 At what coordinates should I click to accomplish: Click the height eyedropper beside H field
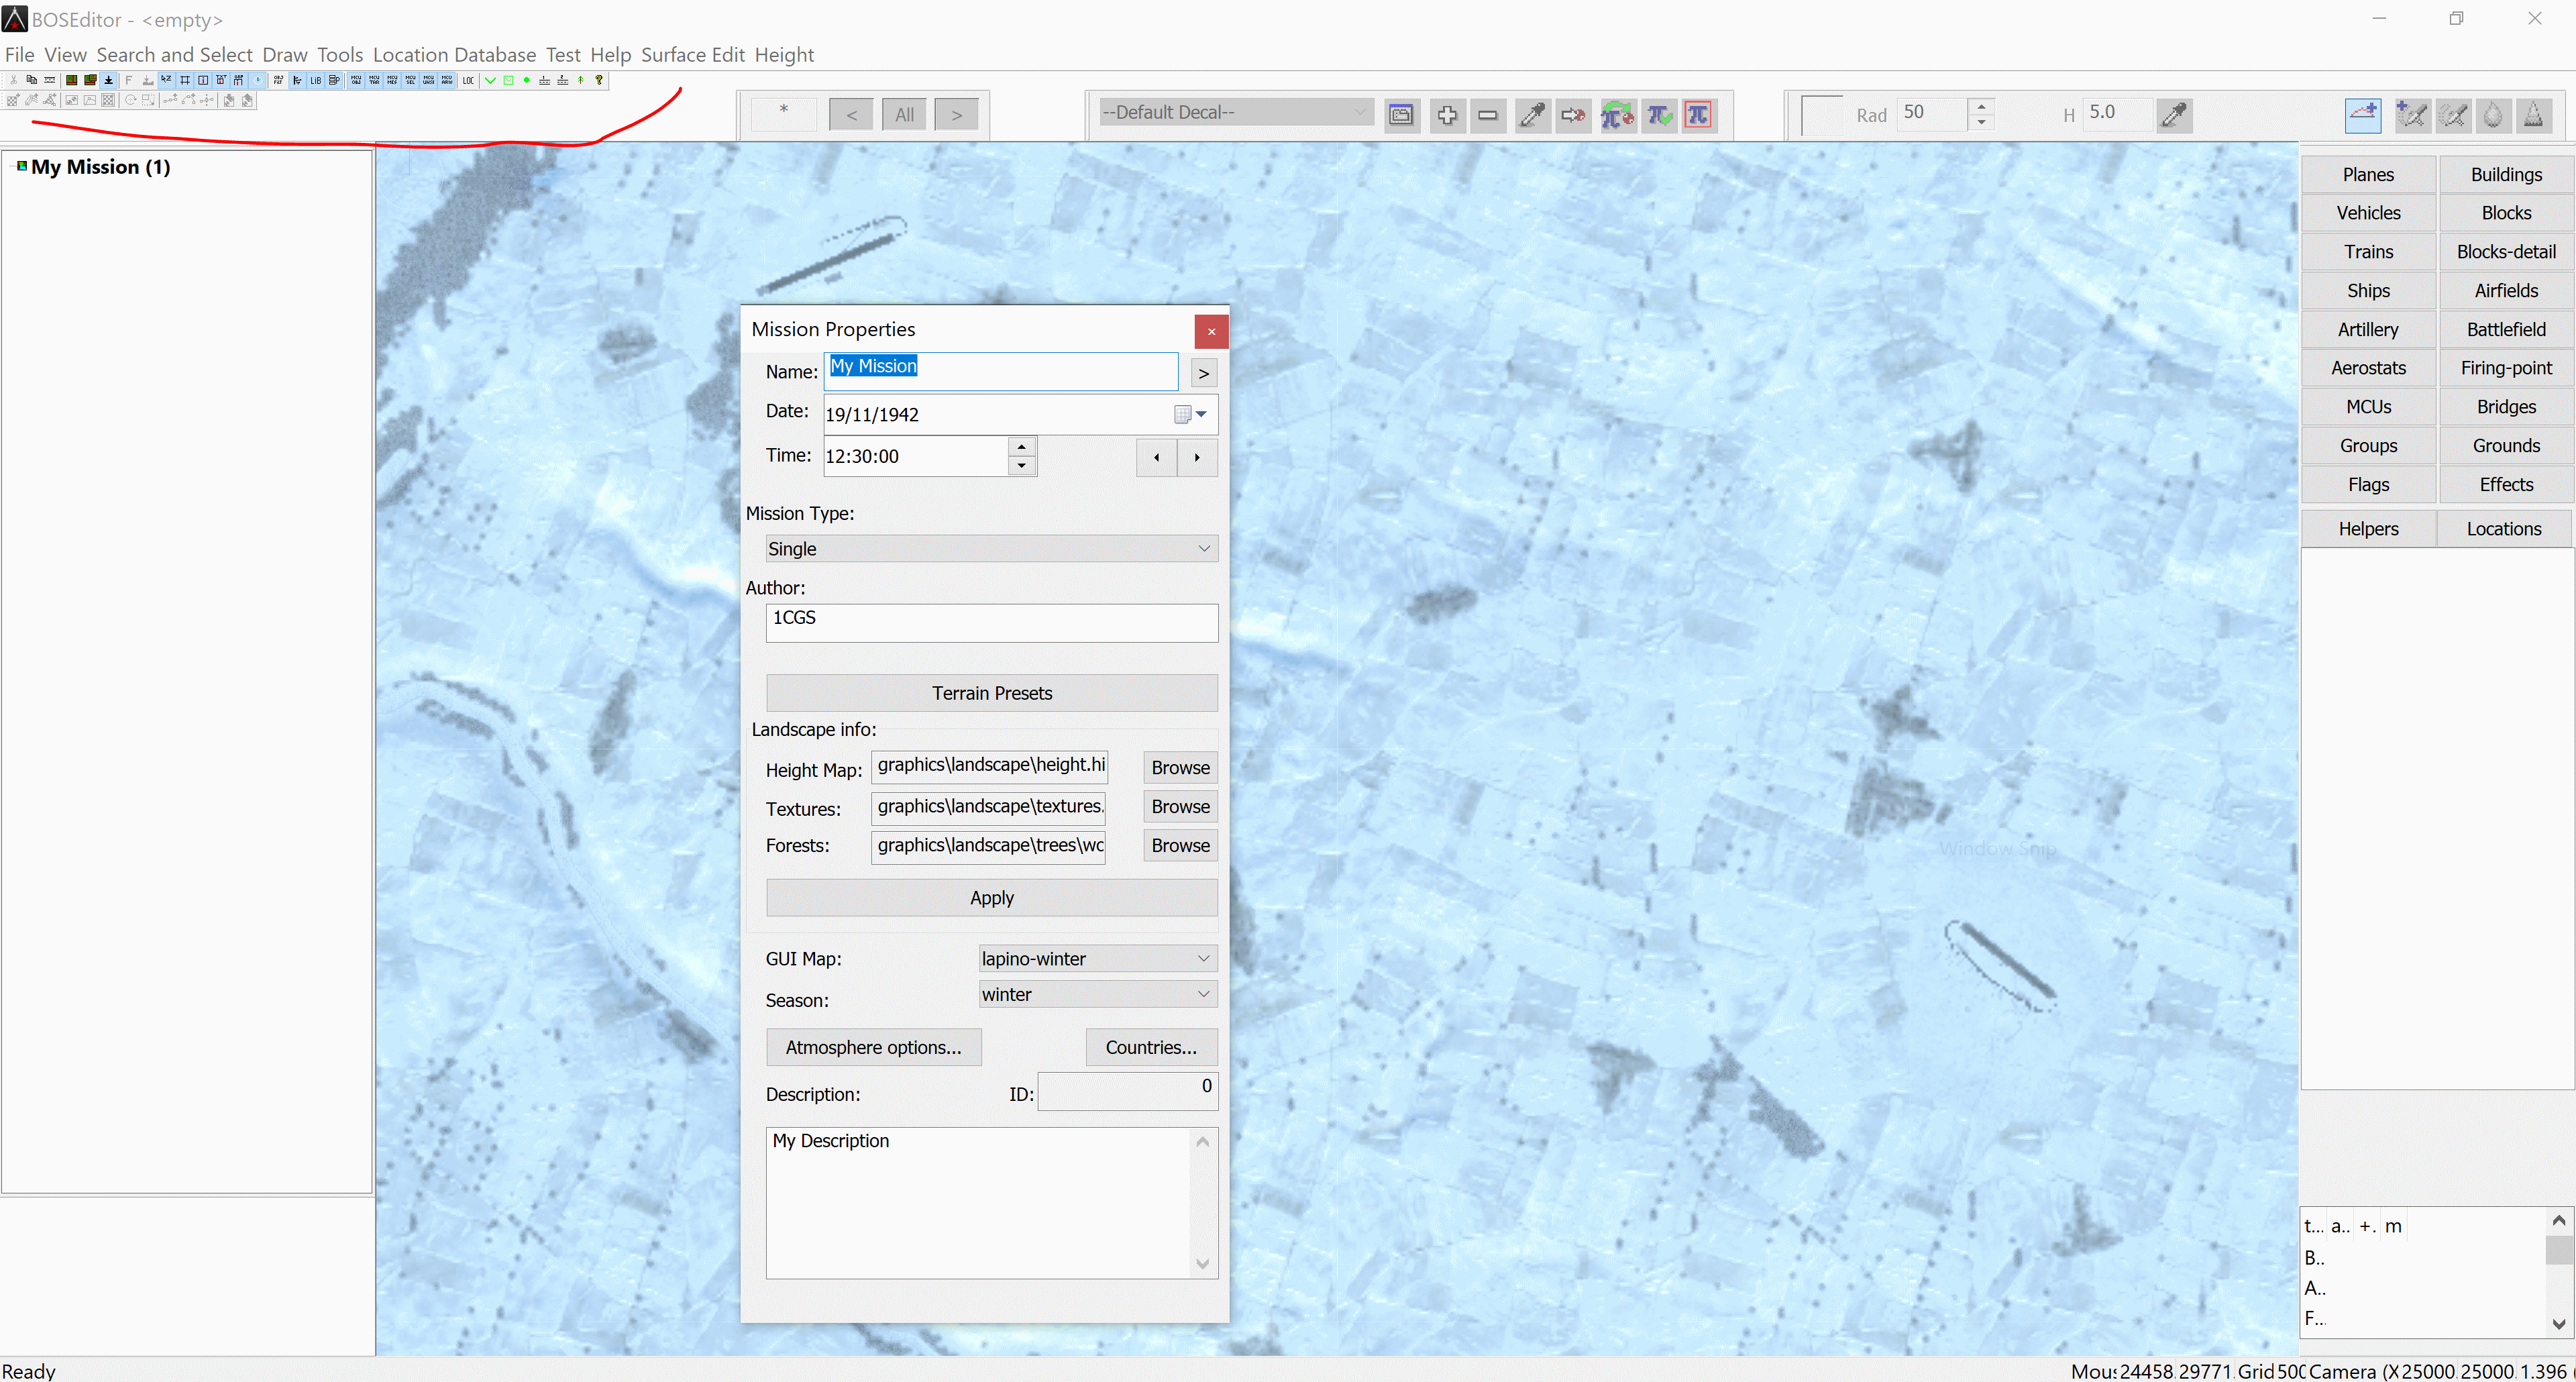coord(2173,115)
